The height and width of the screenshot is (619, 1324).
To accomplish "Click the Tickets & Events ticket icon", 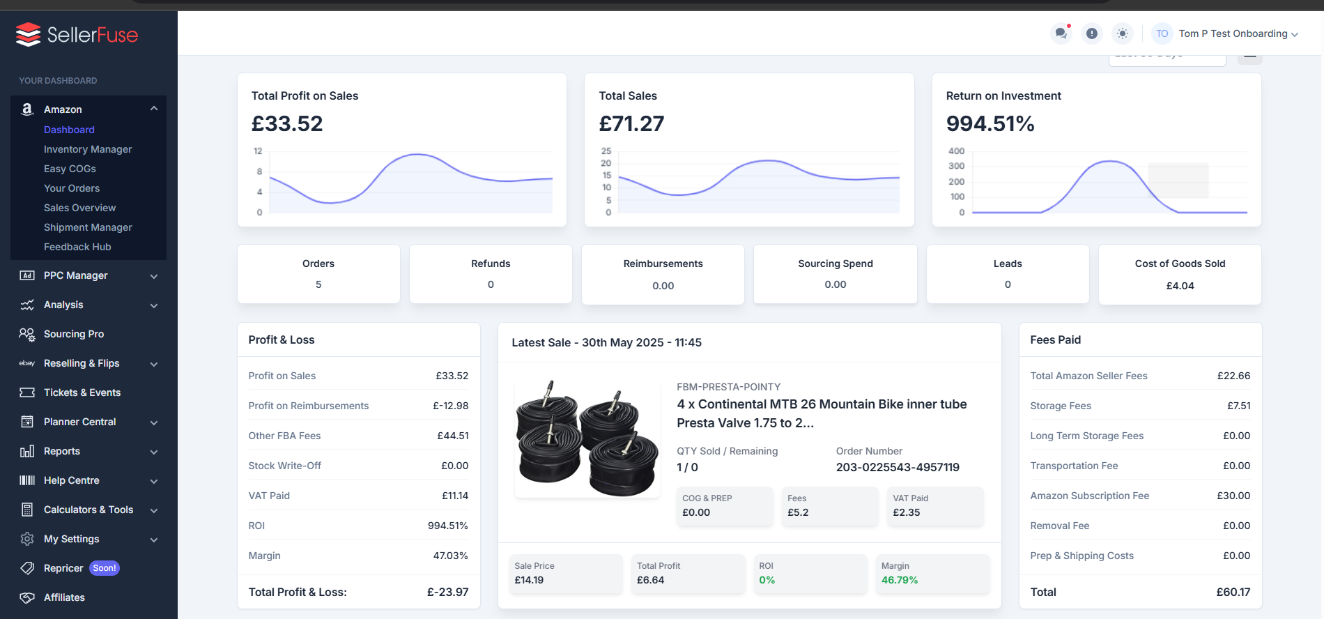I will pos(27,392).
